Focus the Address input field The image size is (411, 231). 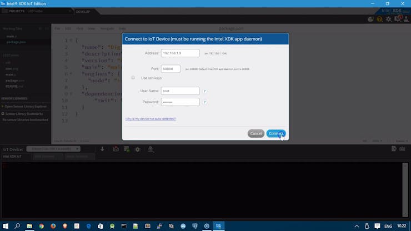(x=181, y=53)
